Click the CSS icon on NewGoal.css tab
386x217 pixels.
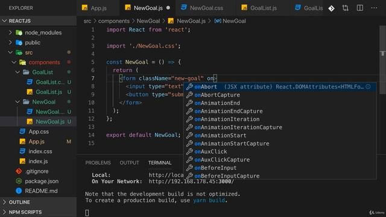tap(183, 8)
